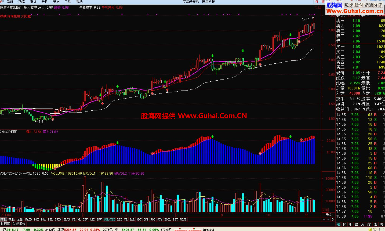Image resolution: width=385 pixels, height=231 pixels.
Task: Switch sub-chart to FSL indicator
Action: [x=50, y=219]
